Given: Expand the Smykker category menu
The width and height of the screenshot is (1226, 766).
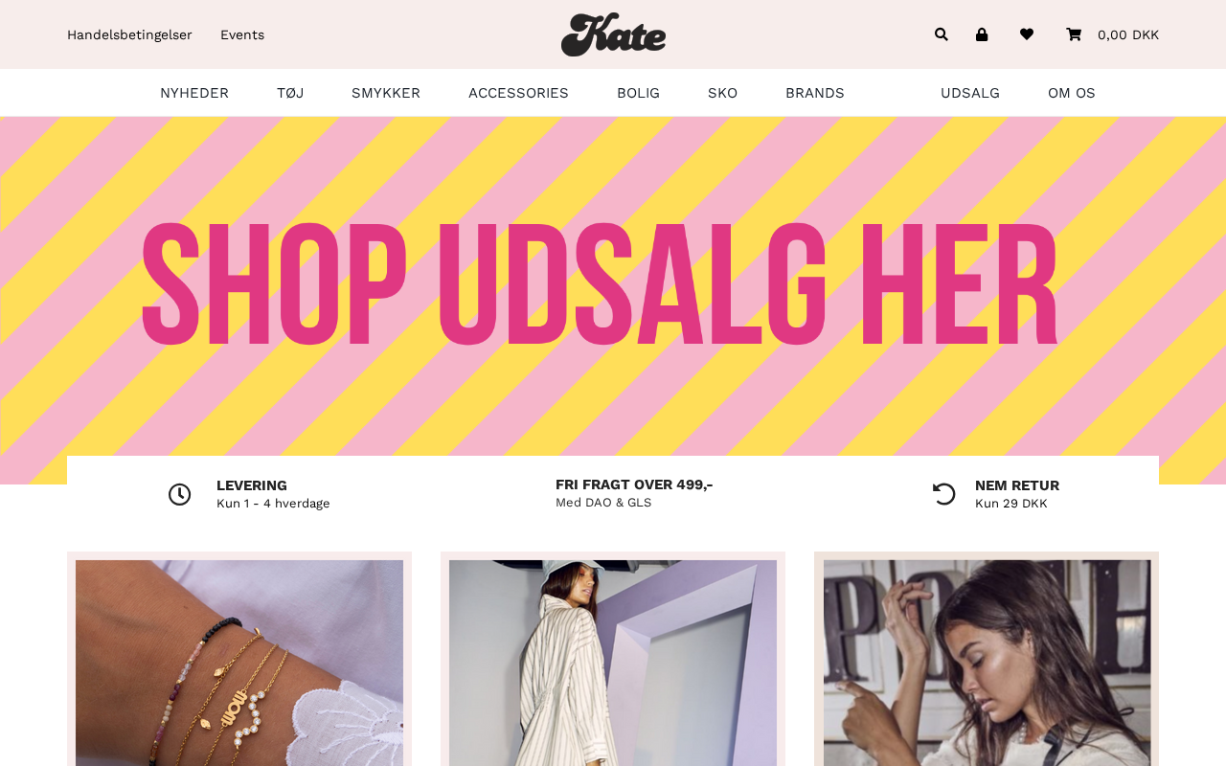Looking at the screenshot, I should click(386, 93).
